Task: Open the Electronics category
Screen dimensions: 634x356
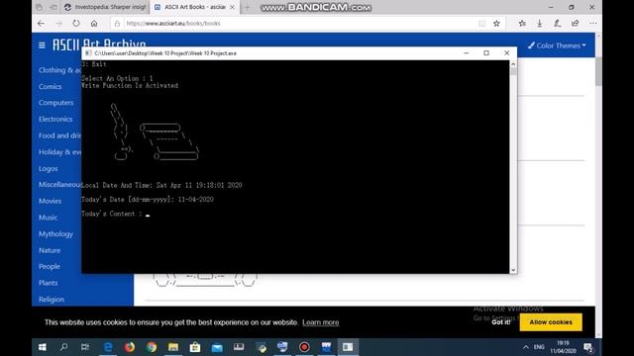Action: tap(55, 119)
